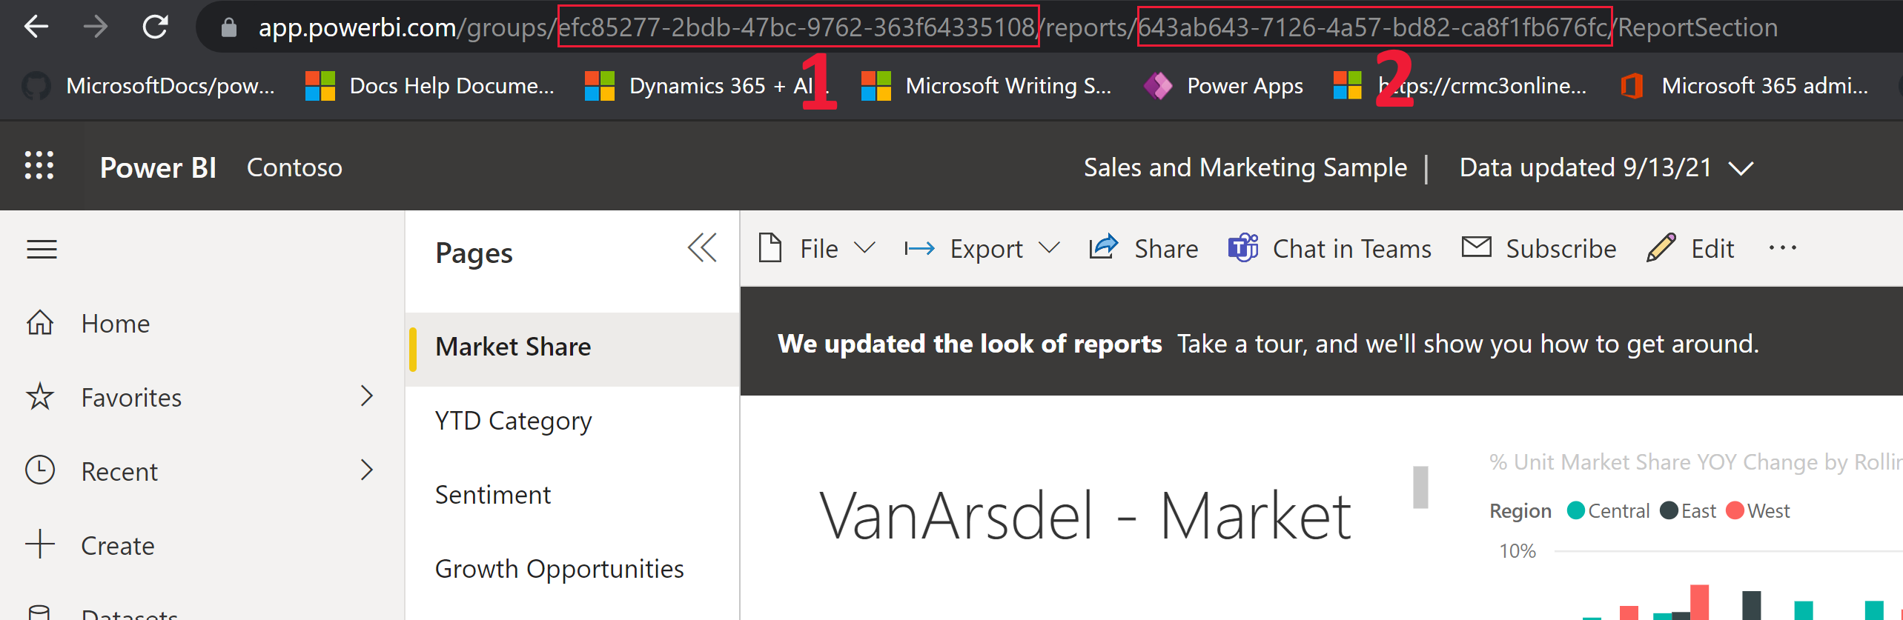Screen dimensions: 1903x620
Task: Collapse the Pages pane
Action: (701, 248)
